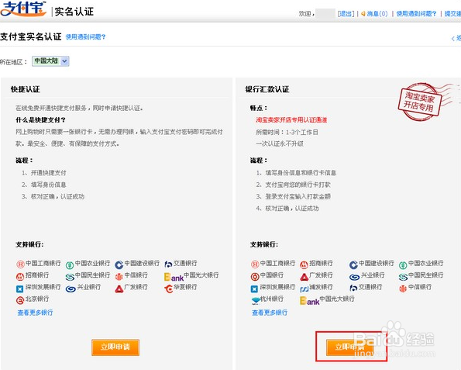
Task: Click 中国银行 icon
Action: point(255,277)
